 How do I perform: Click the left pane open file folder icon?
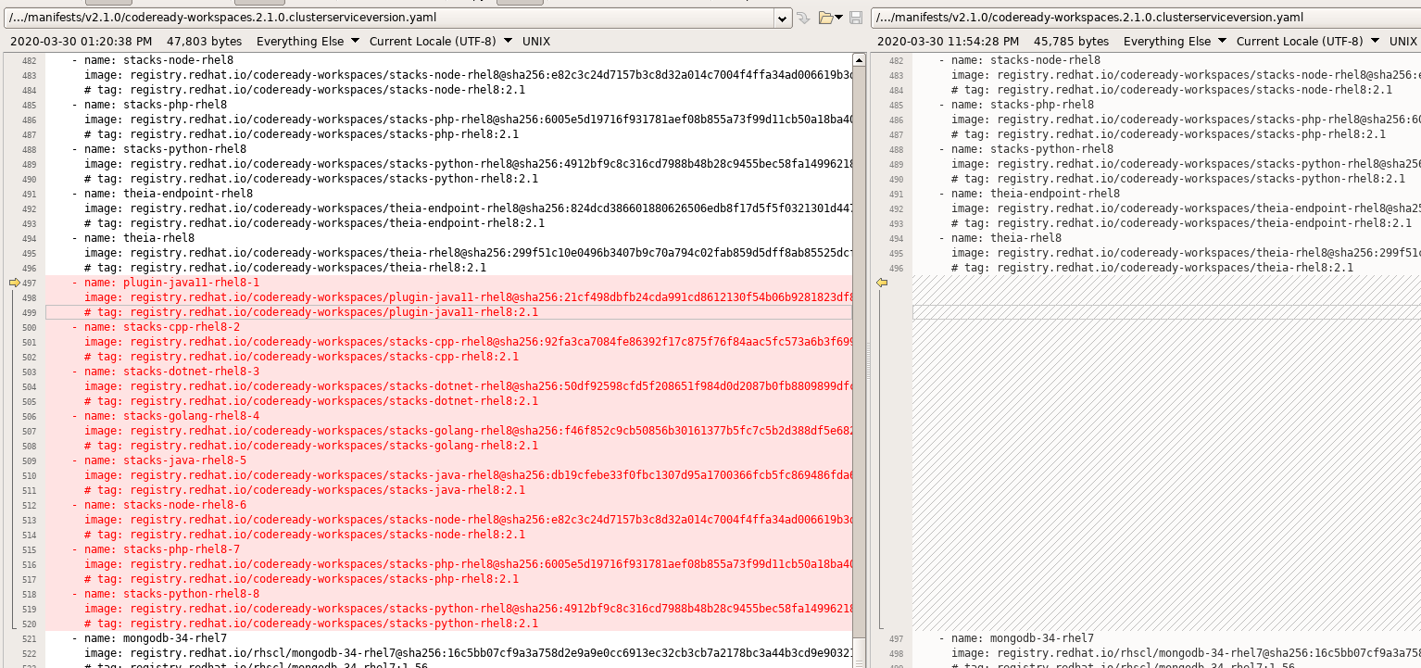[x=825, y=18]
